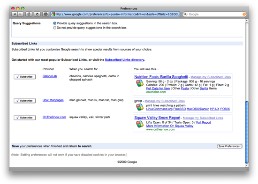This screenshot has width=258, height=184.
Task: Subscribe to the OnTheSnow.com provider
Action: tap(25, 118)
